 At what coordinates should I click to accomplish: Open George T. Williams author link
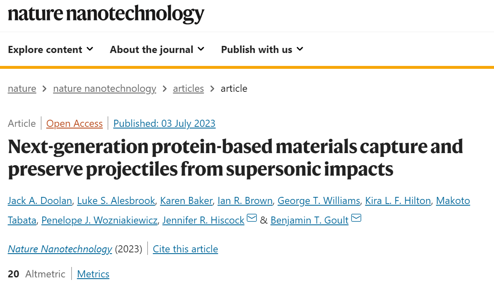[319, 201]
